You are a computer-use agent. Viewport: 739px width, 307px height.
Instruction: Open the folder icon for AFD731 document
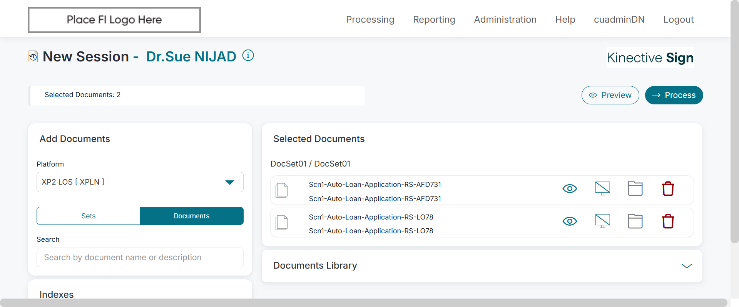635,188
